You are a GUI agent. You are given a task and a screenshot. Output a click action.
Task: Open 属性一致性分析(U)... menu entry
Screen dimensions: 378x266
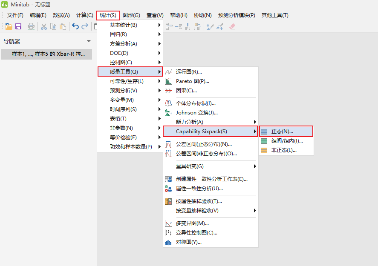(199, 189)
